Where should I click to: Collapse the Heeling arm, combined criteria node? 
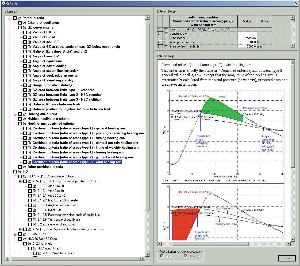point(15,124)
